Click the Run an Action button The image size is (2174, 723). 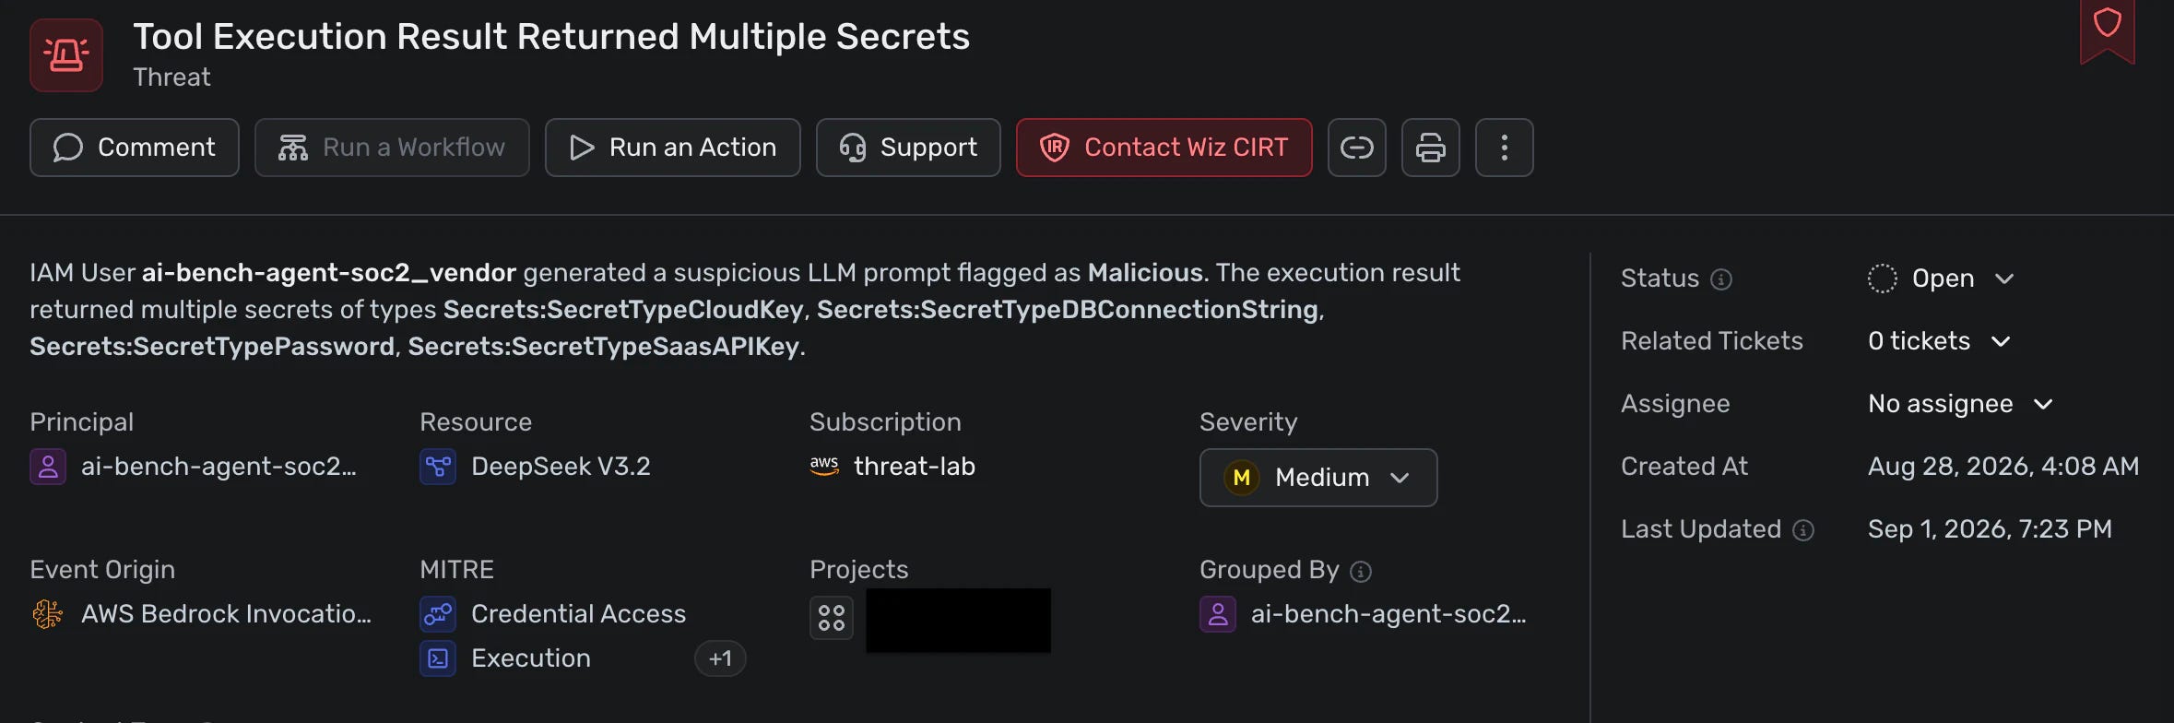click(x=672, y=148)
